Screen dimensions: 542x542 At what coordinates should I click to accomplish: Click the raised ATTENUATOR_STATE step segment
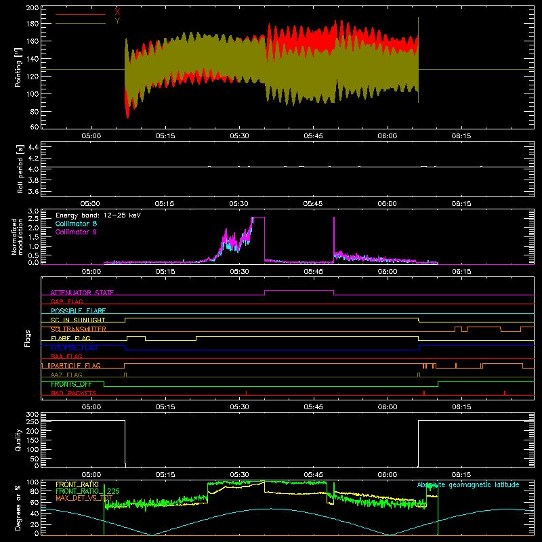tap(299, 291)
